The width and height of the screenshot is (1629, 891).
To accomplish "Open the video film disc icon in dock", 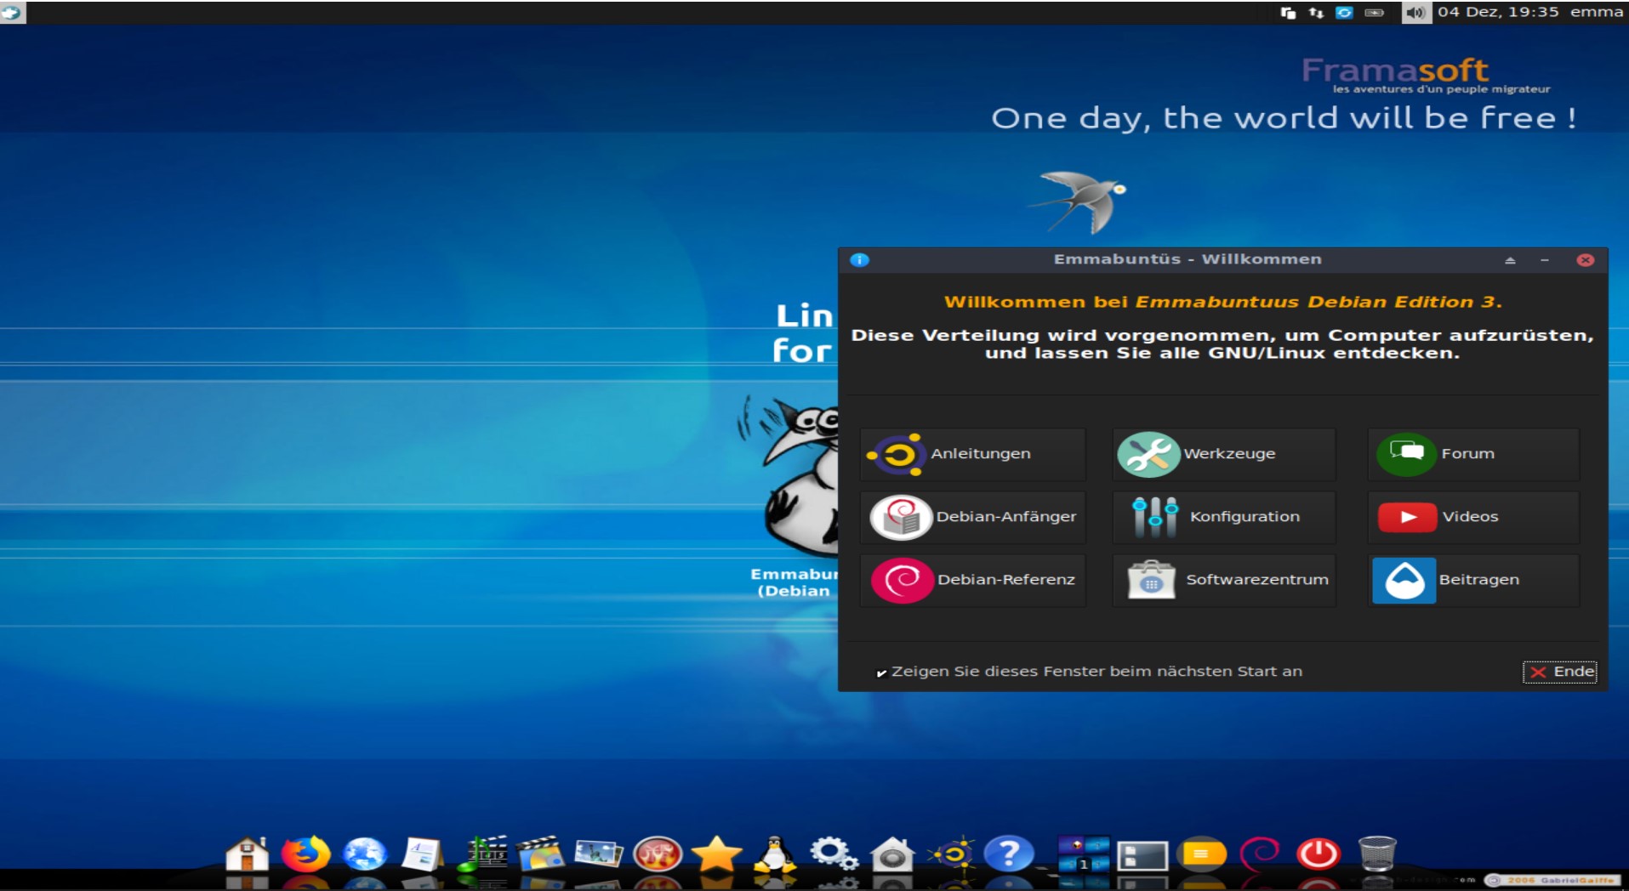I will [x=540, y=854].
